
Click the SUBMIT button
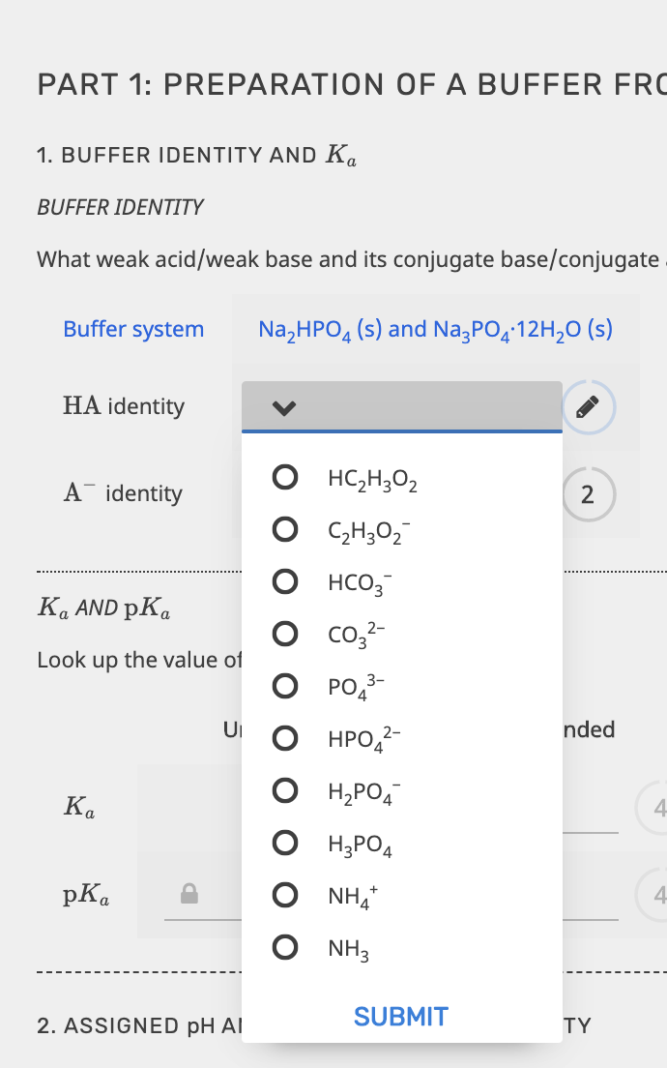click(400, 1016)
